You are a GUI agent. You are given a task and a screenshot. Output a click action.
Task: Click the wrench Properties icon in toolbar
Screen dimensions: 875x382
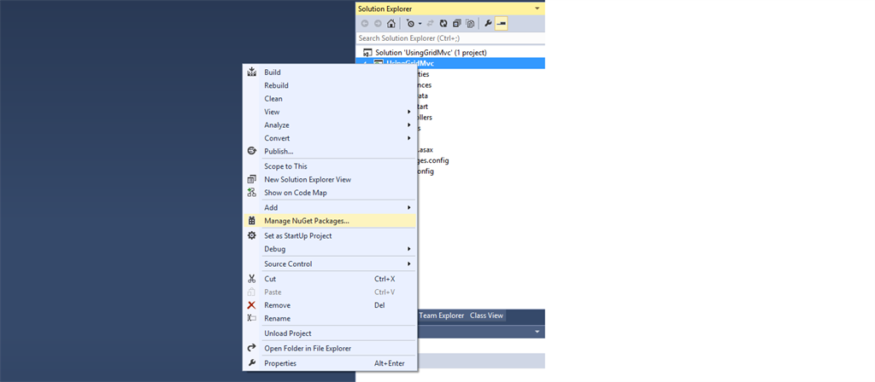click(488, 23)
